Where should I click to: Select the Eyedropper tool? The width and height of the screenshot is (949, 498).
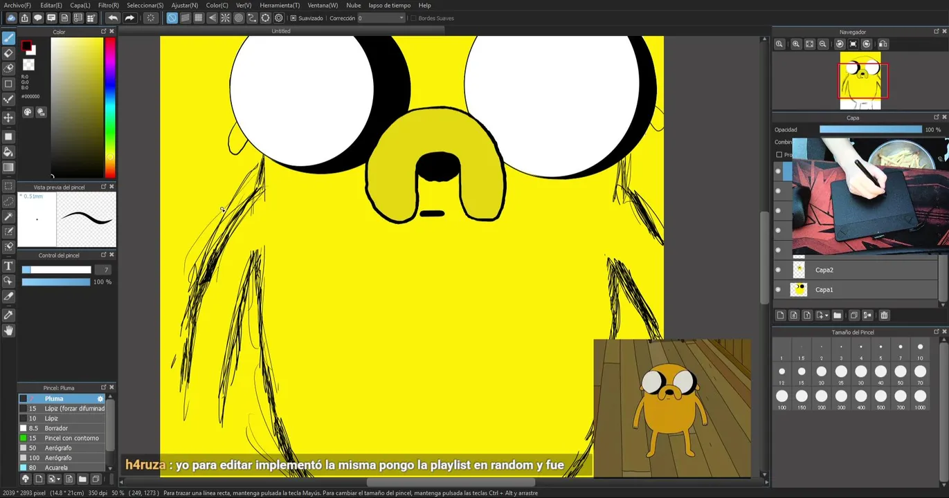(x=9, y=315)
